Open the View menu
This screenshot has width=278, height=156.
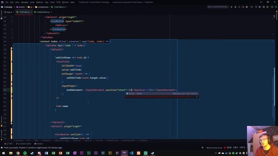tap(17, 2)
